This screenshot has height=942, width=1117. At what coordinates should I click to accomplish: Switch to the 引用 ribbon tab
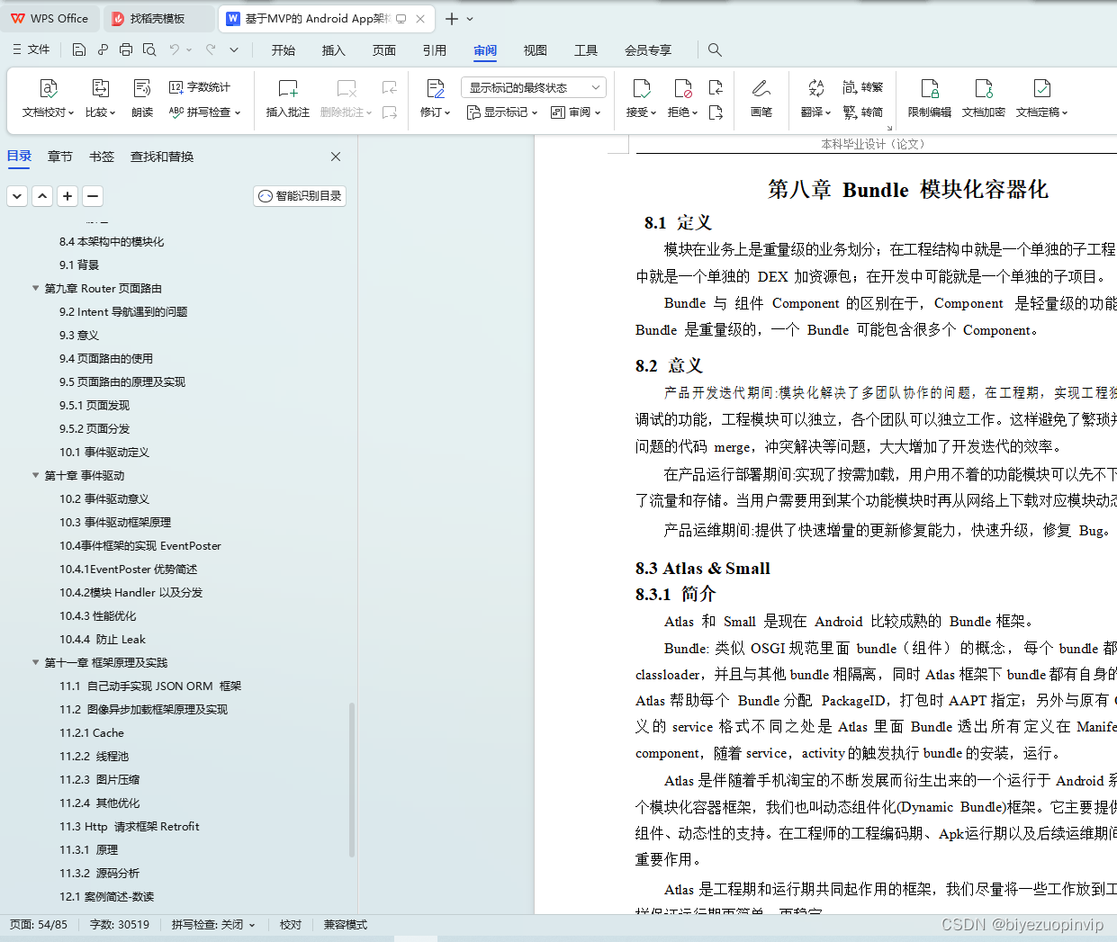pyautogui.click(x=435, y=50)
